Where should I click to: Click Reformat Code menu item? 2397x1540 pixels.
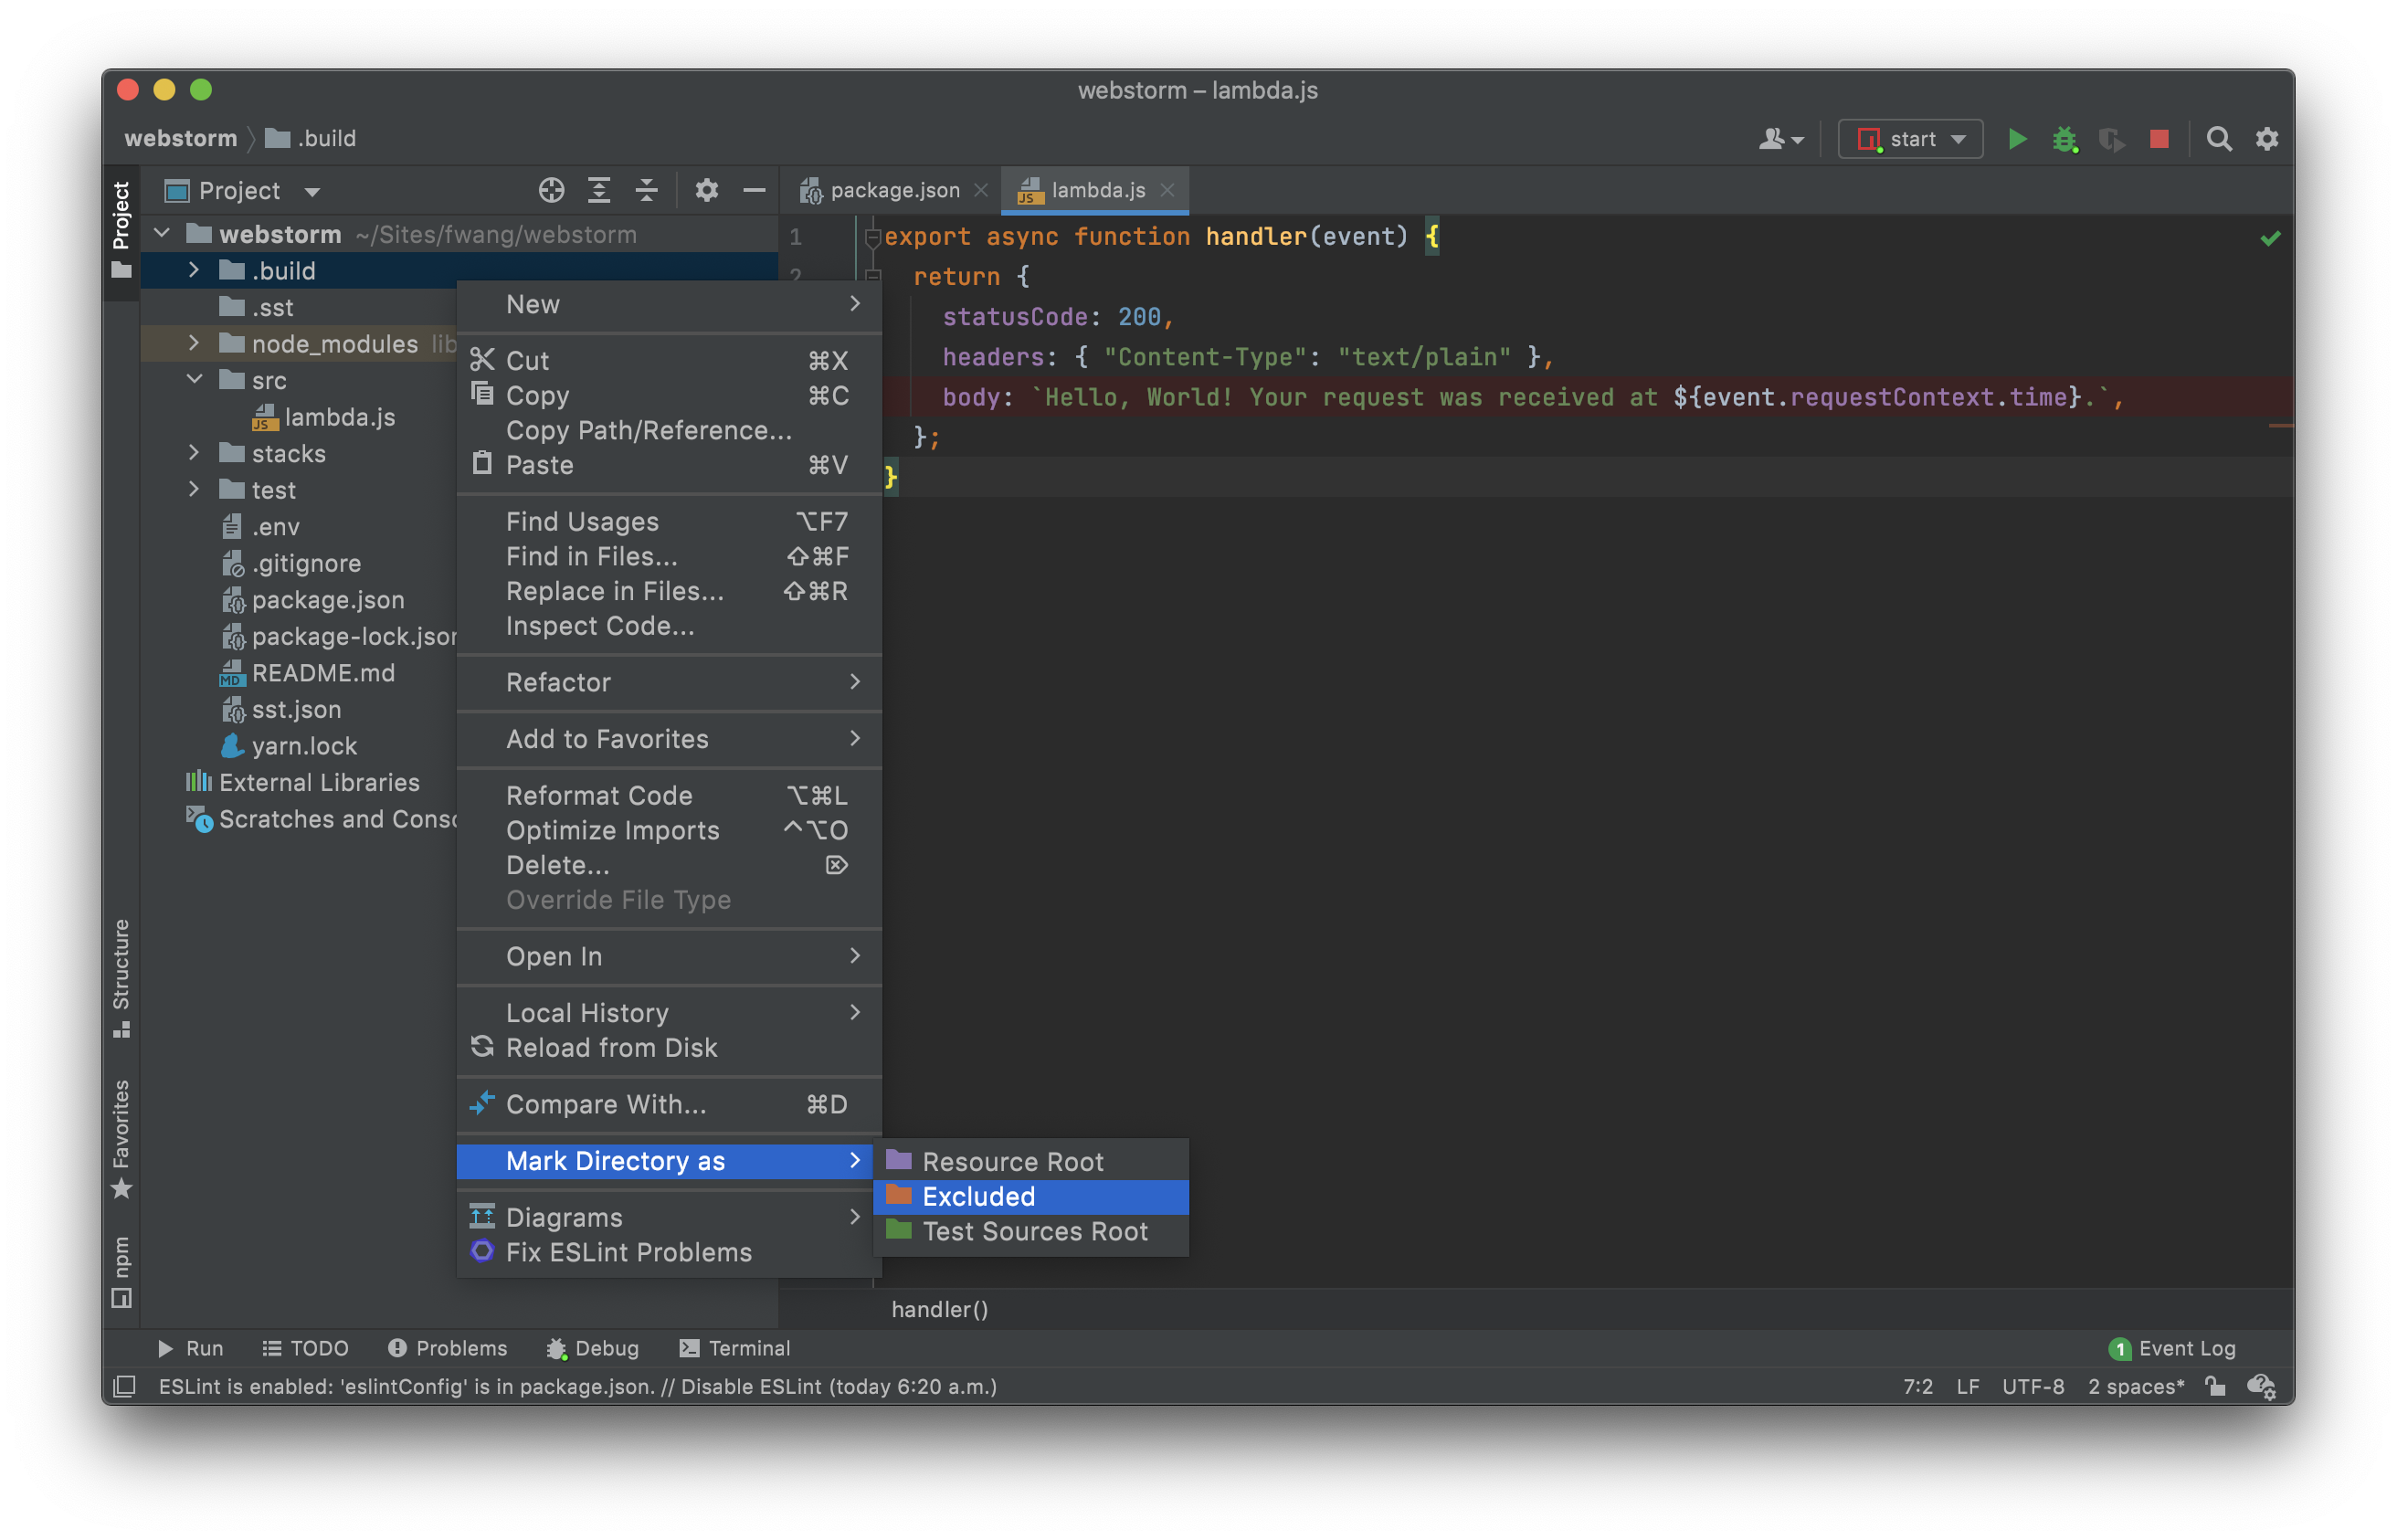[669, 795]
